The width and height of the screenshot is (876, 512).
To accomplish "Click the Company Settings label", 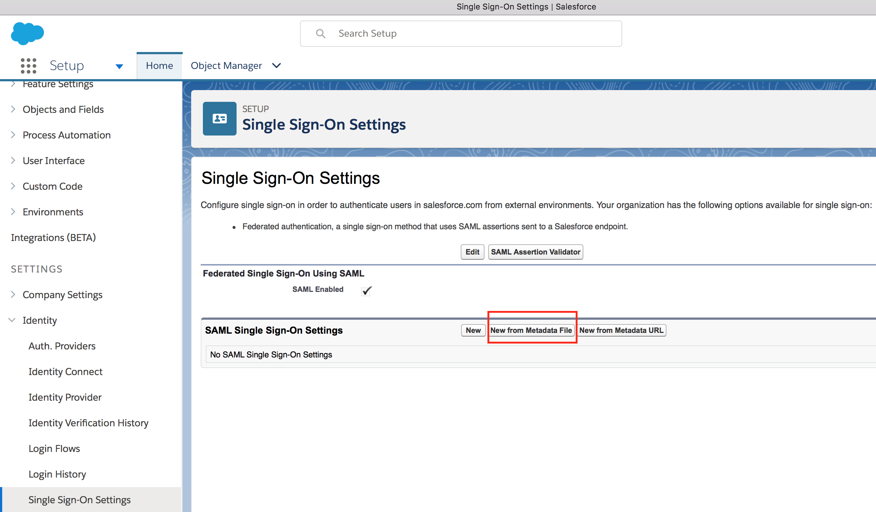I will tap(63, 294).
